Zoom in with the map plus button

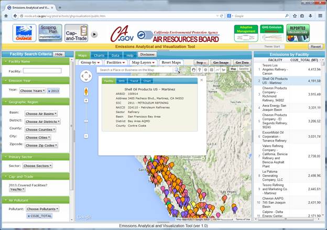pyautogui.click(x=86, y=100)
